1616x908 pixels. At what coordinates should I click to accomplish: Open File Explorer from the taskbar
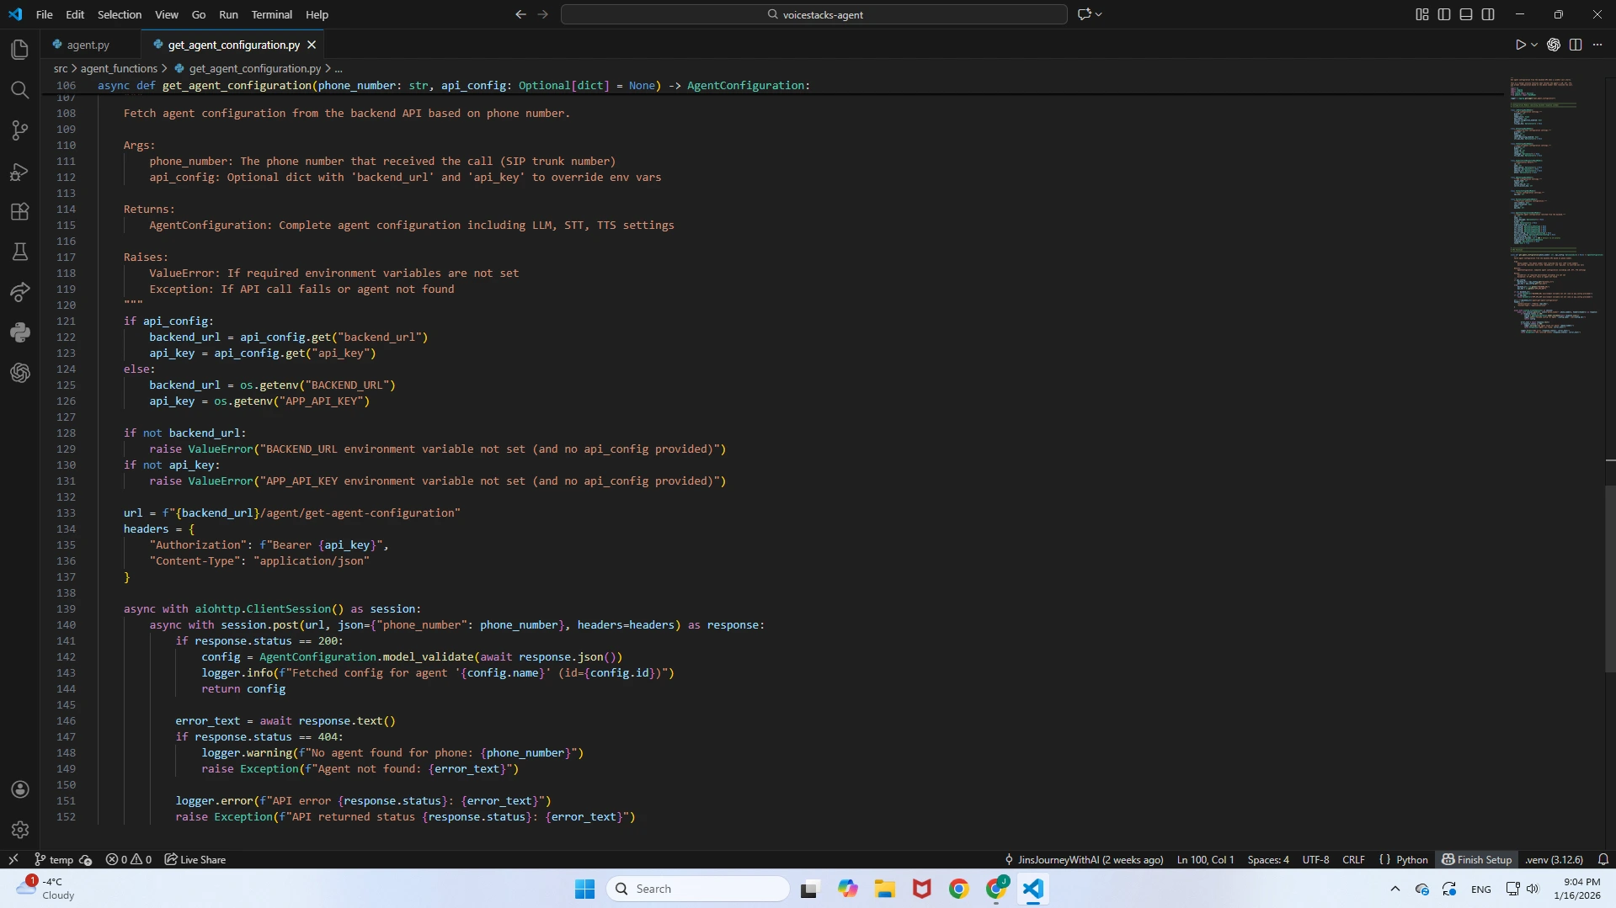885,889
